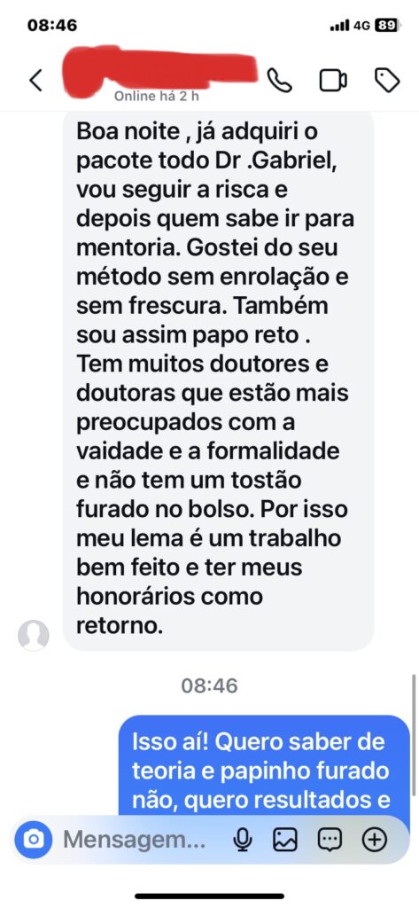Tap the 08:46 timestamp in conversation

209,685
